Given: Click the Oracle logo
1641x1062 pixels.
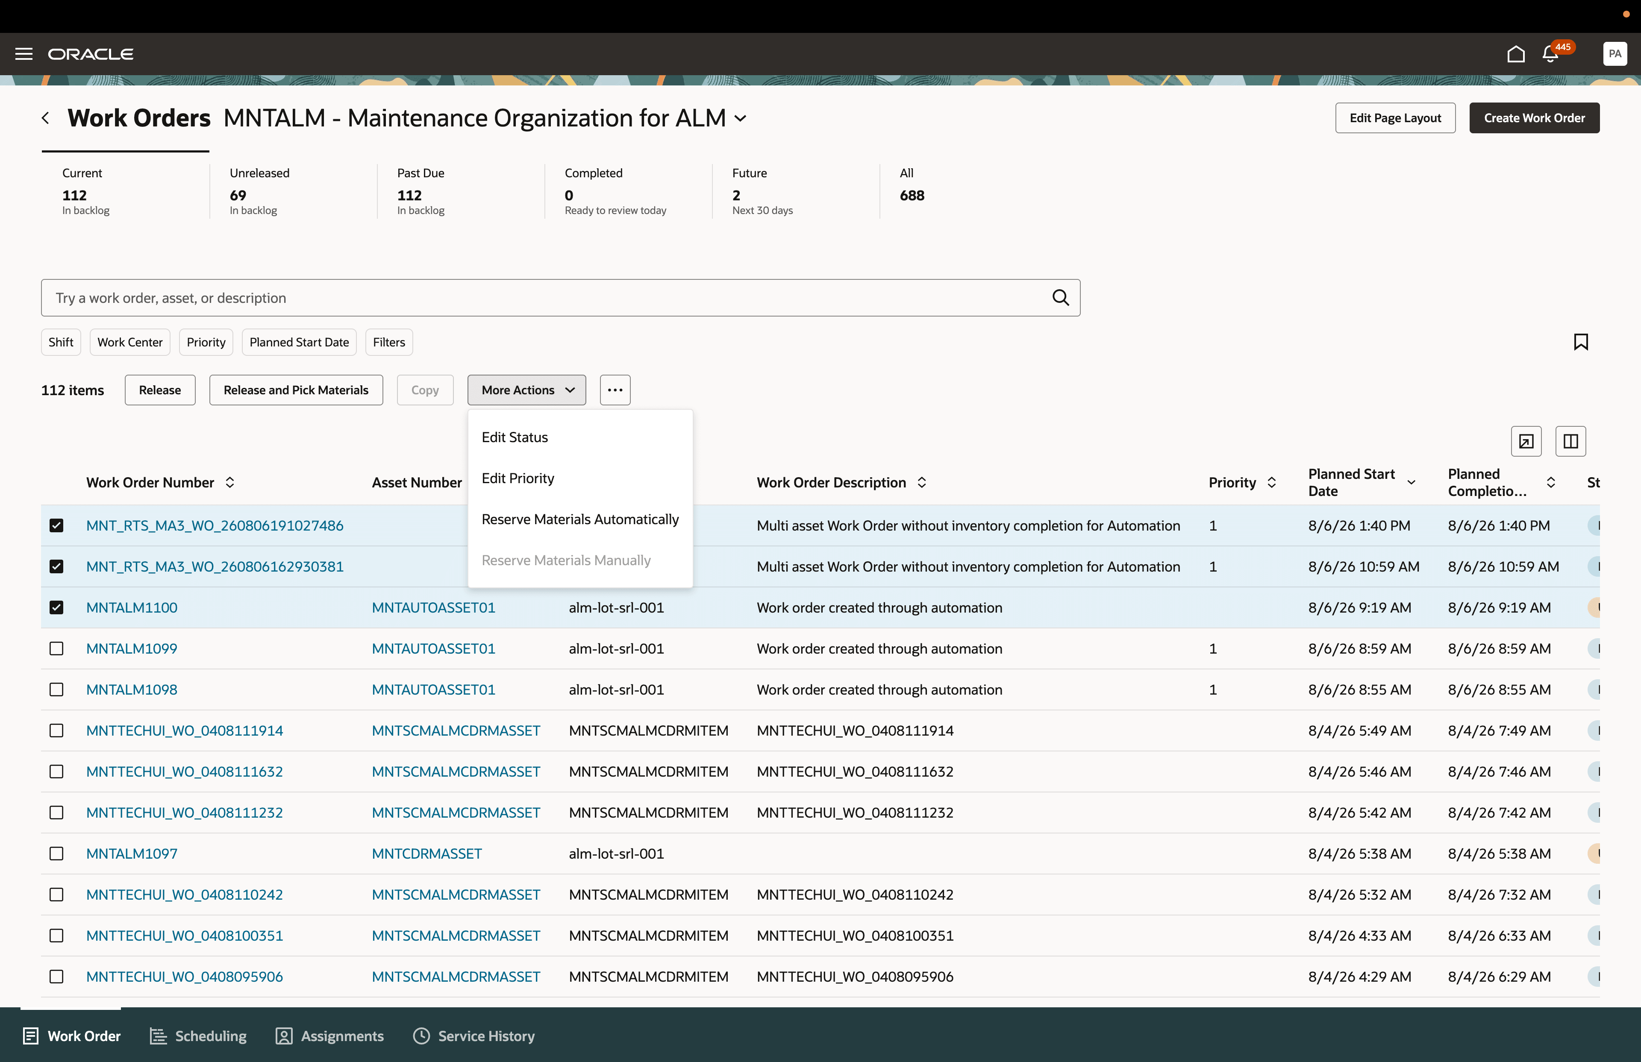Looking at the screenshot, I should tap(91, 54).
